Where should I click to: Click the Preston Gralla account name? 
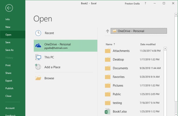pyautogui.click(x=132, y=4)
